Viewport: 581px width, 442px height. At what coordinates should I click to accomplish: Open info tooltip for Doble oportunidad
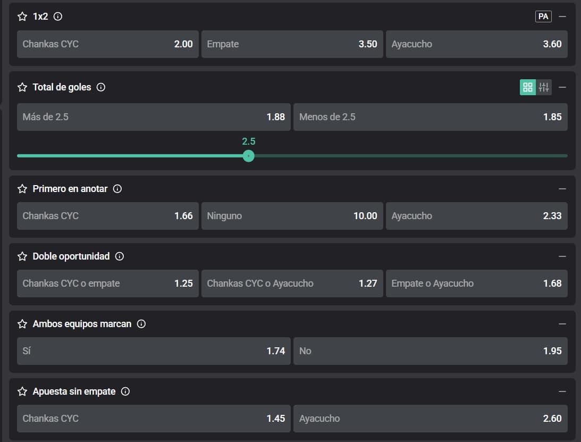point(120,256)
